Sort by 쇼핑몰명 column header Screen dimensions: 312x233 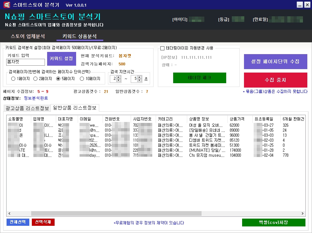(19, 119)
